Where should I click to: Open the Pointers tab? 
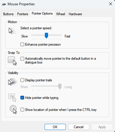22,14
